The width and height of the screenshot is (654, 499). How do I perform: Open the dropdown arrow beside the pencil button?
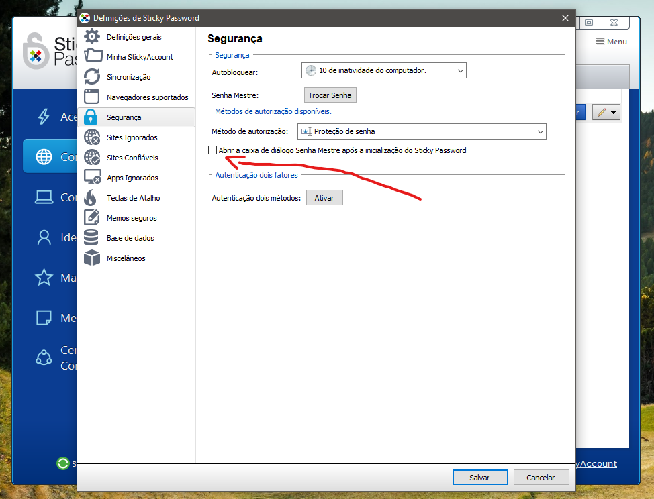pos(613,113)
